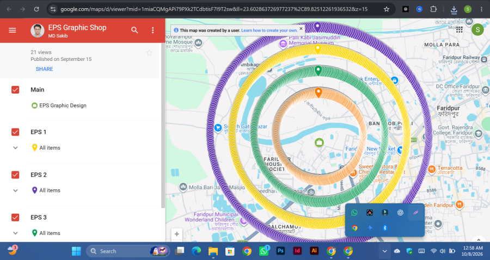Click the browser address bar
This screenshot has width=490, height=260.
pyautogui.click(x=214, y=9)
